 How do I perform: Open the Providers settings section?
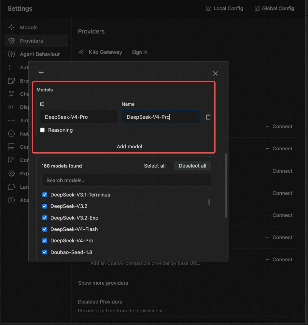pos(36,41)
